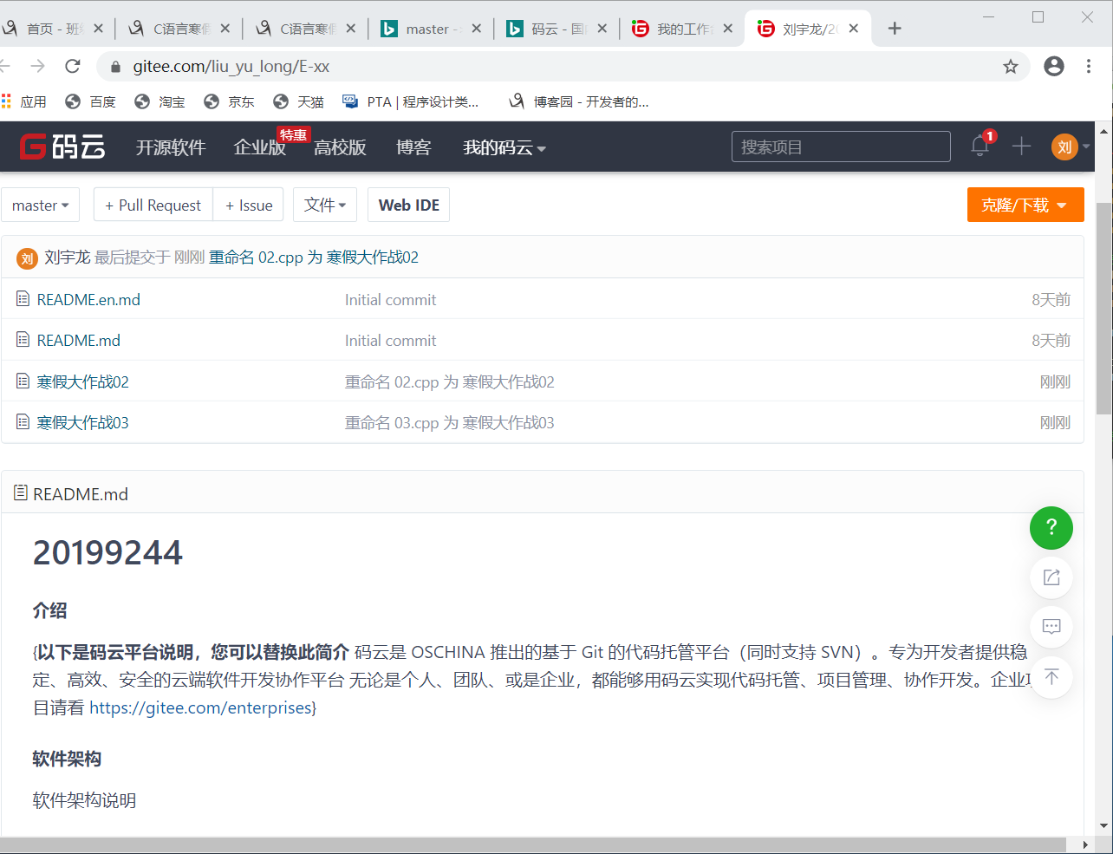Close the 我的工作 tab
1113x854 pixels.
coord(727,29)
